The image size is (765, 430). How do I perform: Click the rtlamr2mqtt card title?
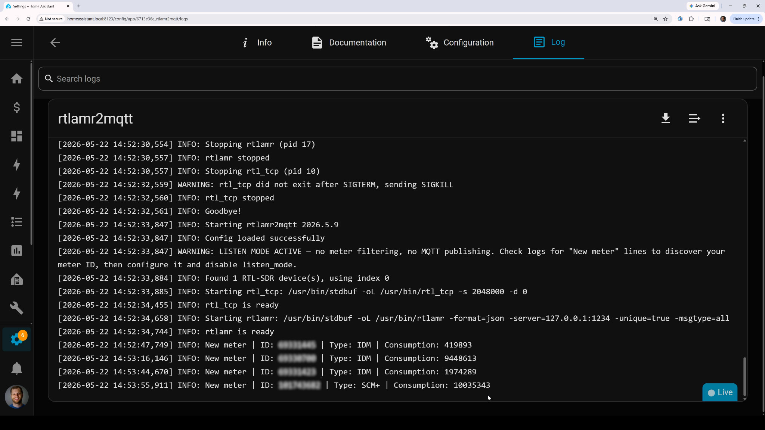[x=95, y=119]
